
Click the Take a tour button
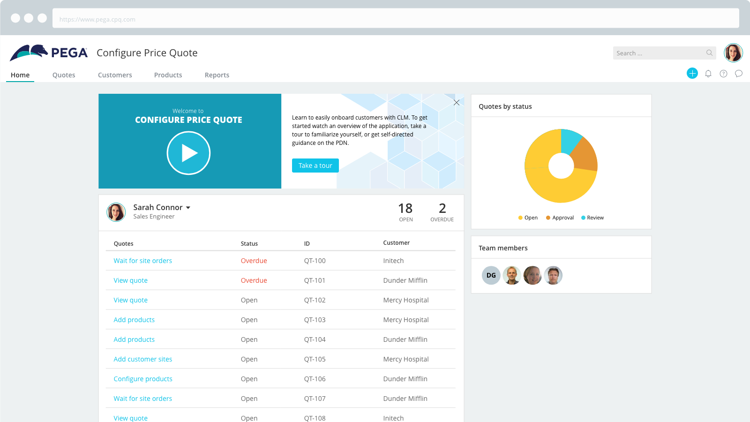tap(315, 166)
